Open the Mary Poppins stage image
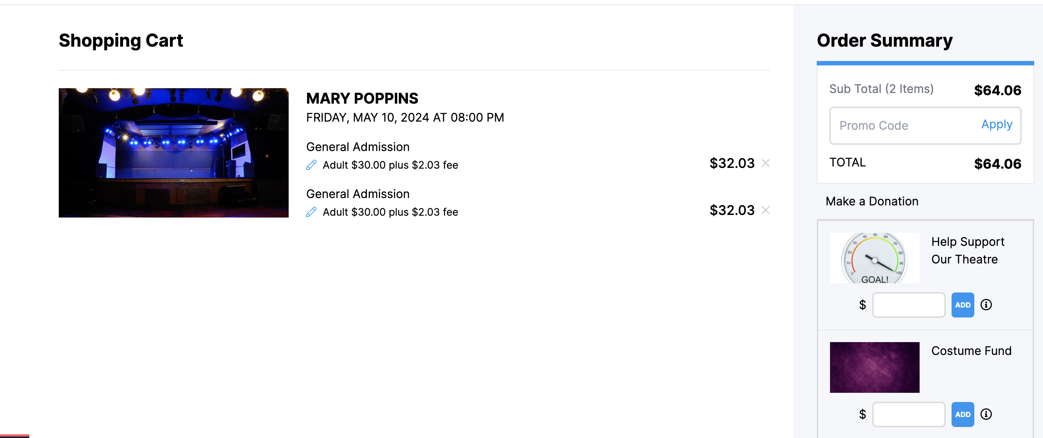 173,153
